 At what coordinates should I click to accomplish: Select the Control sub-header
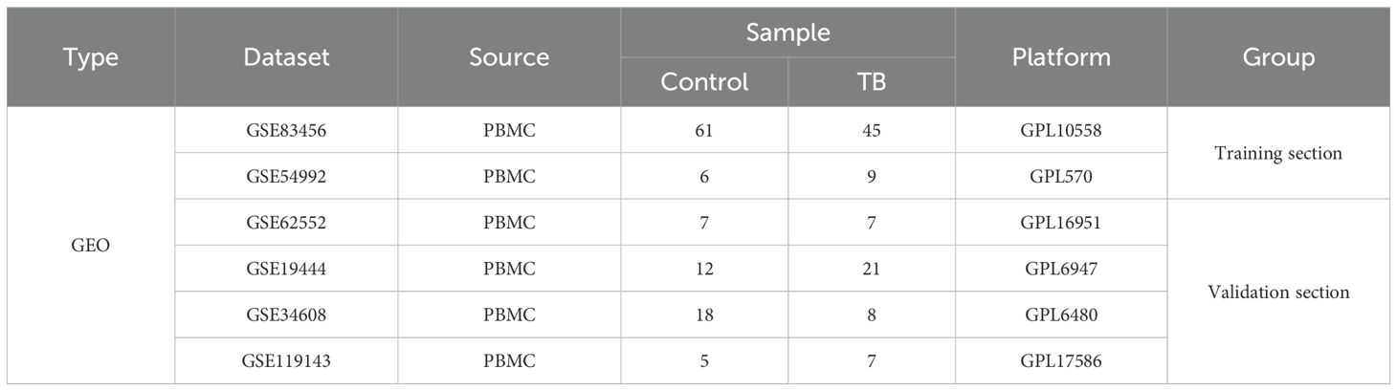tap(704, 82)
